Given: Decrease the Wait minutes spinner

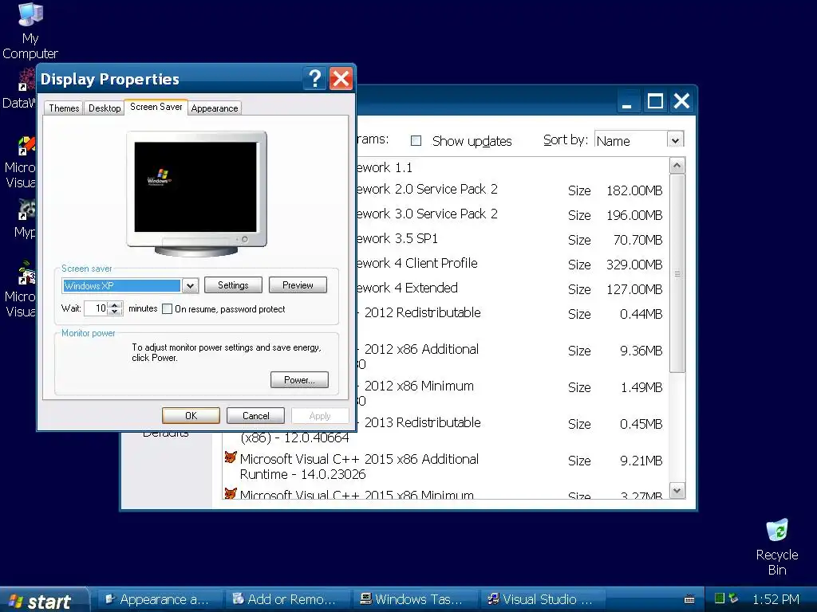Looking at the screenshot, I should click(x=116, y=312).
